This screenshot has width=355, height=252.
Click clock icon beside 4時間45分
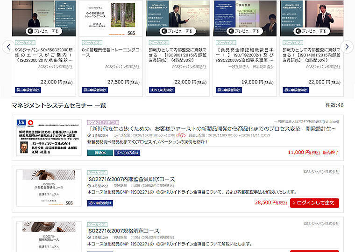(89, 186)
